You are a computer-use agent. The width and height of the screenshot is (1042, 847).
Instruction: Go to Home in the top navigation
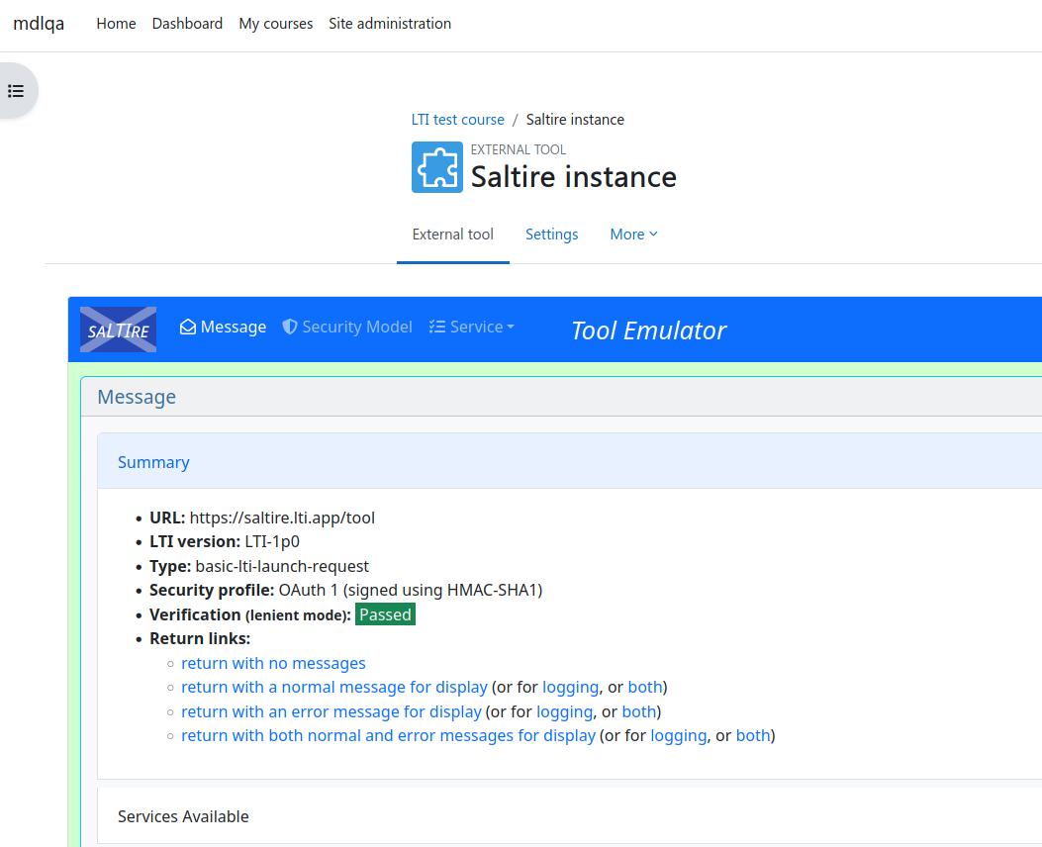117,24
